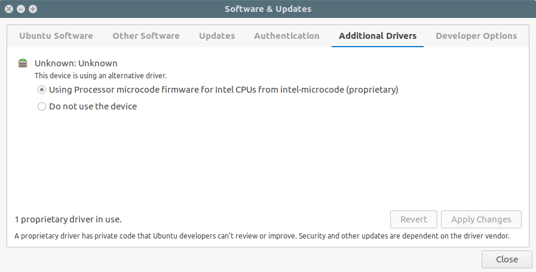Open the Authentication tab
The image size is (536, 272).
(287, 36)
